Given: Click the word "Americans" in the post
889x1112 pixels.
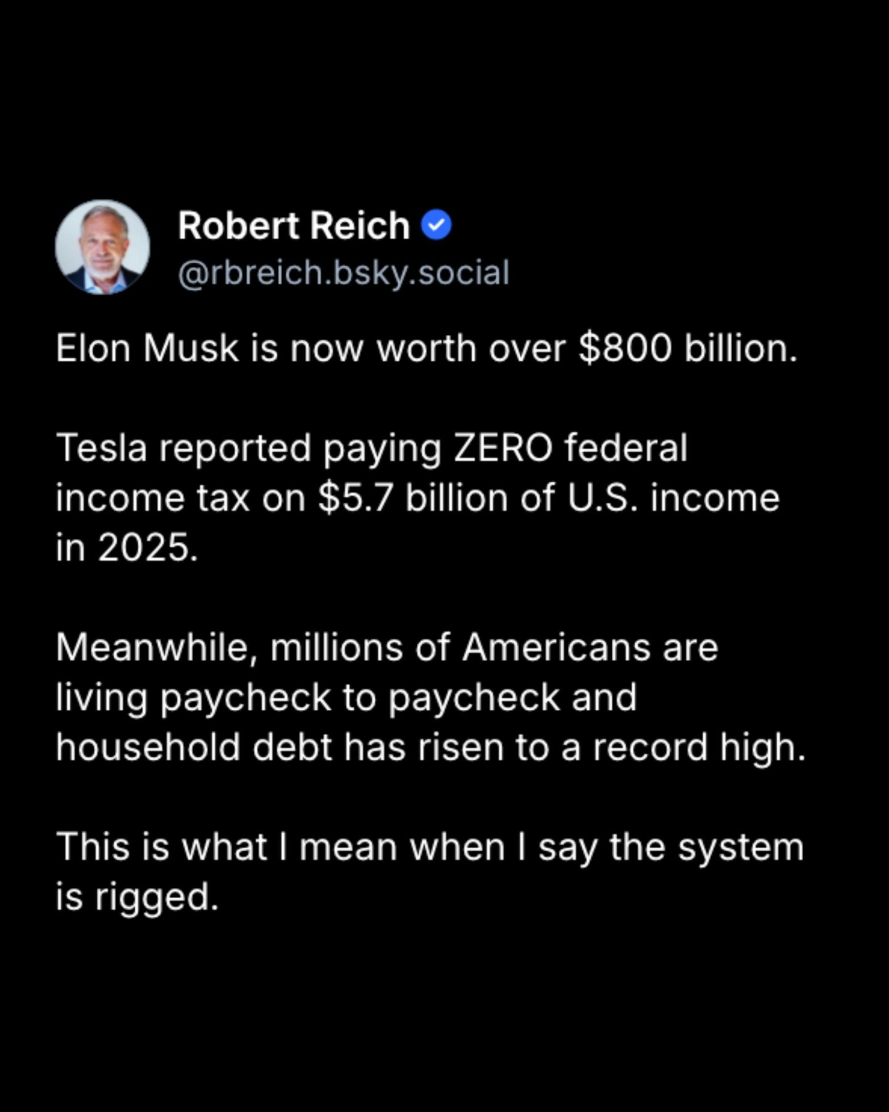Looking at the screenshot, I should (556, 648).
